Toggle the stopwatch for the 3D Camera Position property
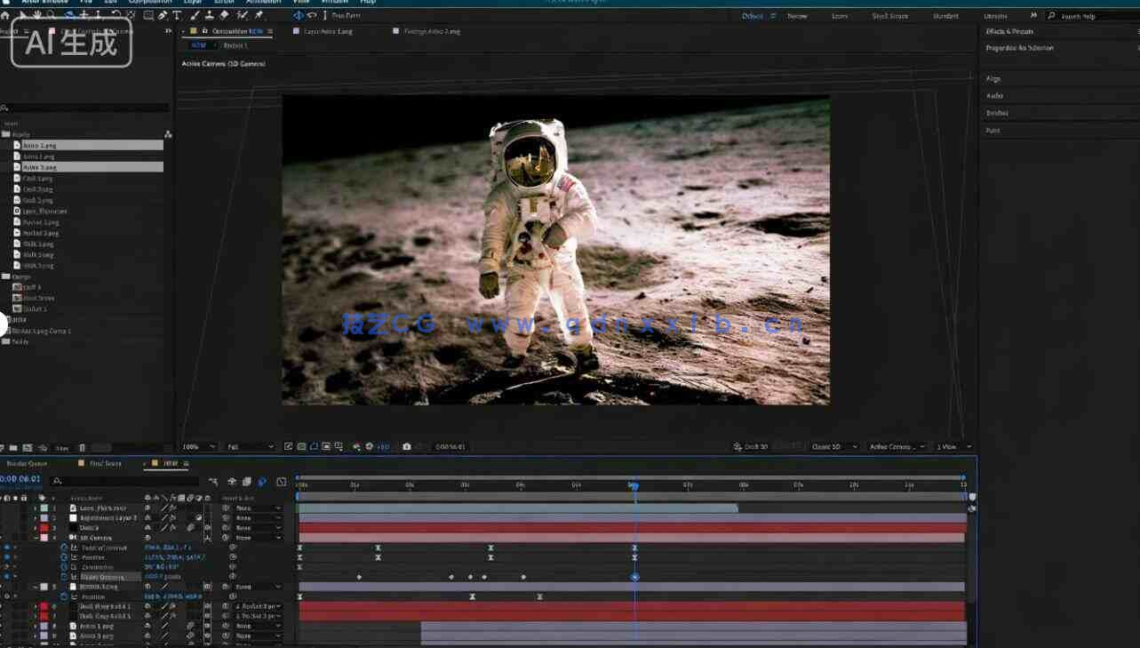 coord(64,557)
